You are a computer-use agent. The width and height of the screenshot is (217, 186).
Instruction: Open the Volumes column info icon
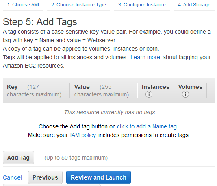pos(185,94)
